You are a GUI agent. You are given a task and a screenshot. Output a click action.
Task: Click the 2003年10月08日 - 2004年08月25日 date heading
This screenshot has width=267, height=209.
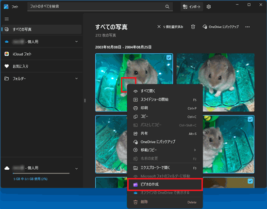click(123, 47)
